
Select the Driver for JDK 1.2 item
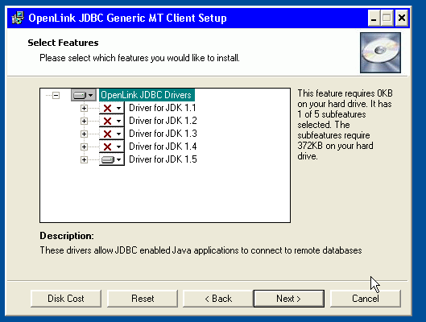pos(163,121)
